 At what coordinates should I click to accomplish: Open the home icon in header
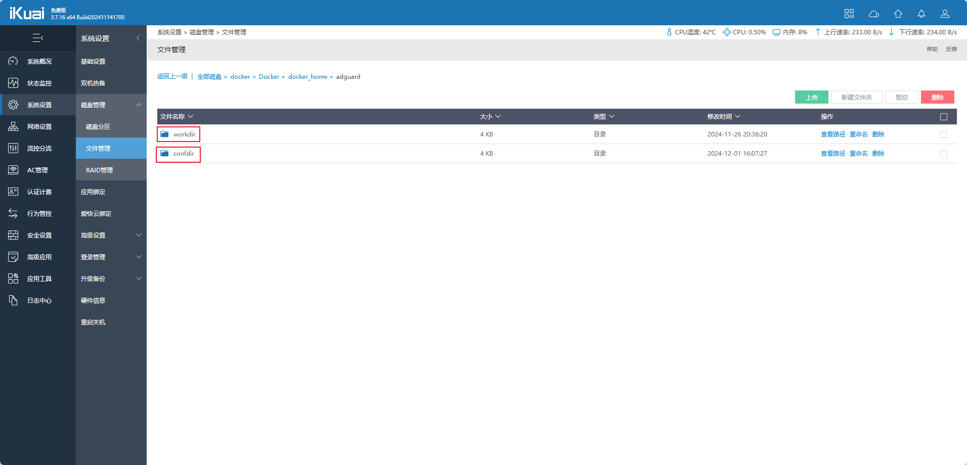898,14
